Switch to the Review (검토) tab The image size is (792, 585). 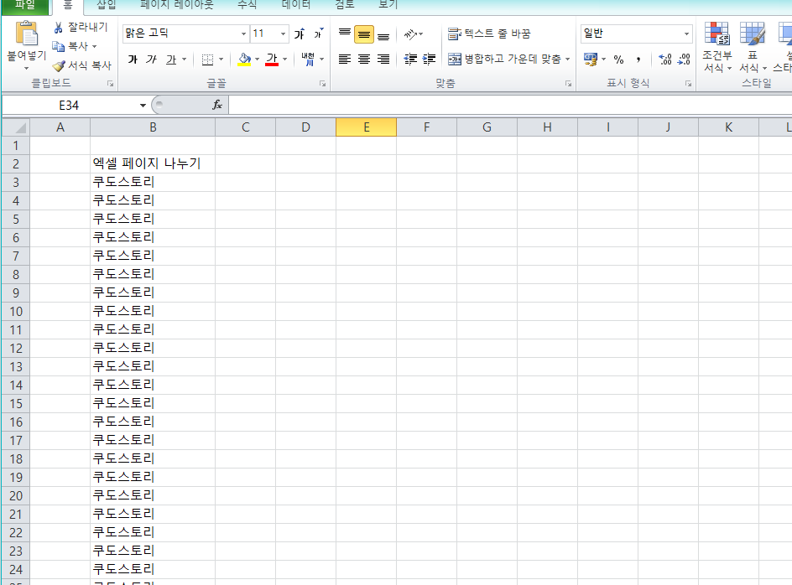click(345, 6)
